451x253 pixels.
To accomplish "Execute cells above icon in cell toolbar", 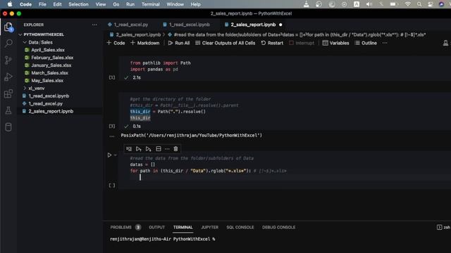I will 139,149.
